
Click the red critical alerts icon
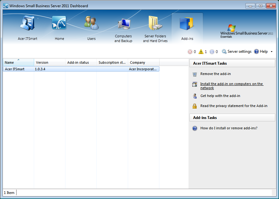[x=190, y=52]
